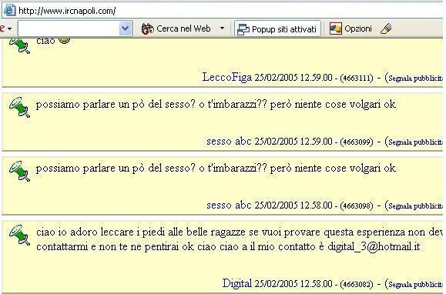The height and width of the screenshot is (294, 446).
Task: Click the green pushpin beside first 'possiamo parlare' post
Action: tap(19, 107)
